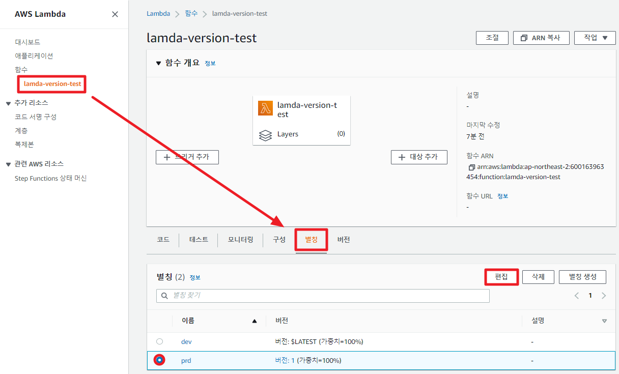Open 정보 link next to 별칭 heading
Viewport: 619px width, 374px height.
[195, 278]
